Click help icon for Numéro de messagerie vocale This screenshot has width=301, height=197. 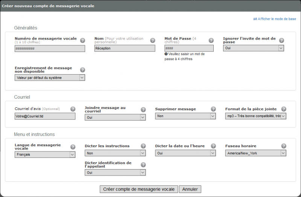pos(82,40)
